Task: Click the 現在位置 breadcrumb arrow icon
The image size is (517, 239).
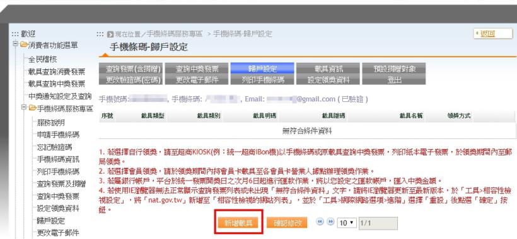Action: point(110,34)
